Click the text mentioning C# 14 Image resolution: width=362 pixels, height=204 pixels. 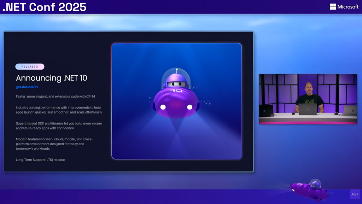(56, 97)
